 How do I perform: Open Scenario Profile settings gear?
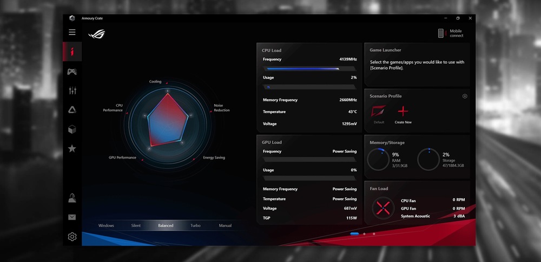[x=465, y=96]
